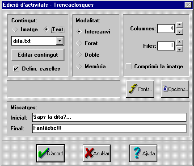The width and height of the screenshot is (194, 166).
Task: Confirm with the D'acord button
Action: (x=51, y=153)
